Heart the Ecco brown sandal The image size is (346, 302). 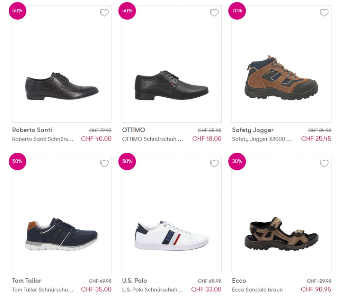[324, 163]
